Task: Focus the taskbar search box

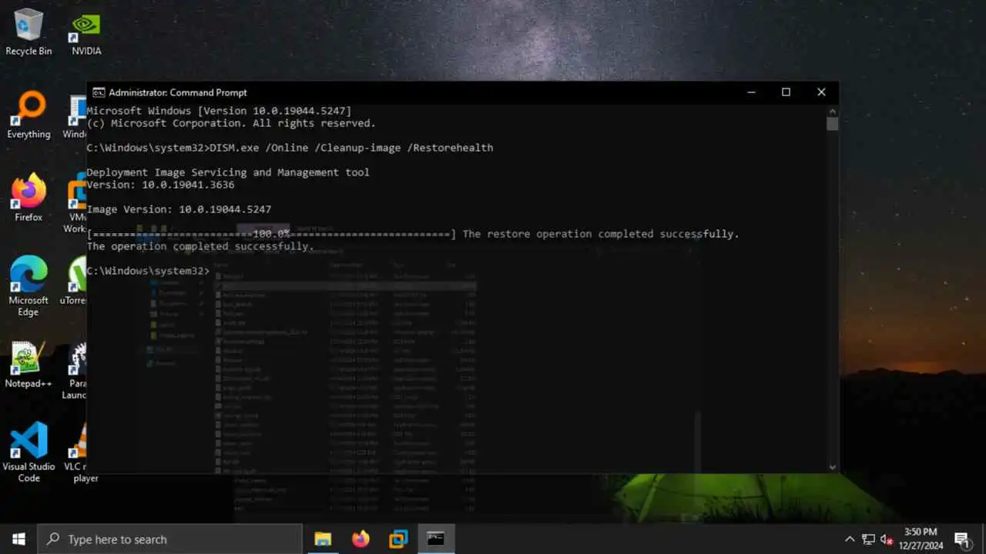Action: (x=169, y=539)
